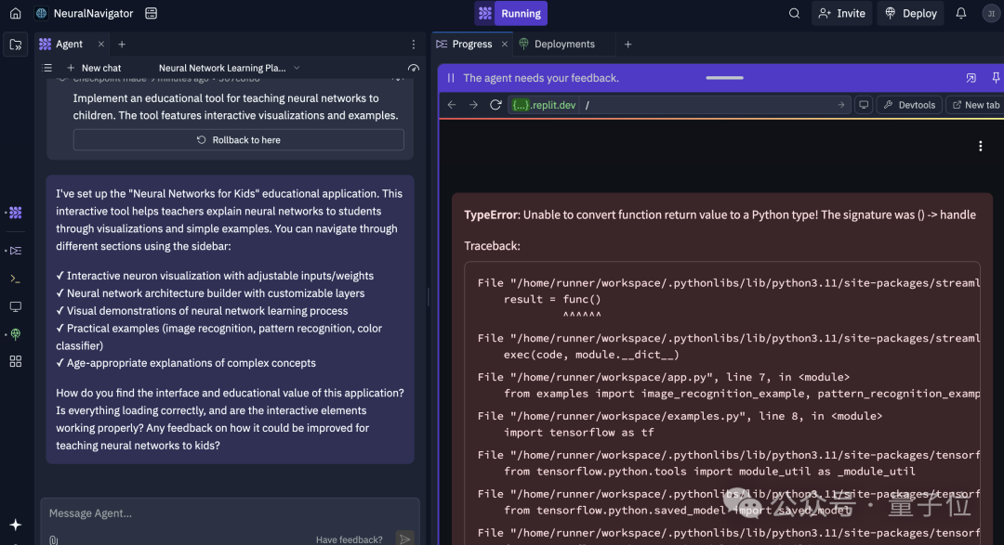
Task: Click the Deploy button
Action: click(x=910, y=13)
